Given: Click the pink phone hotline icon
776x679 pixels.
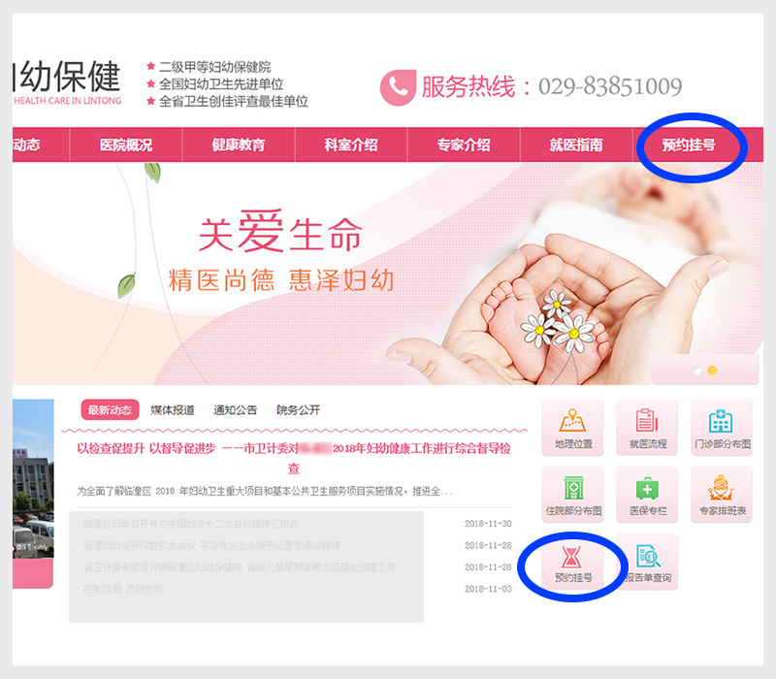Looking at the screenshot, I should pos(398,87).
